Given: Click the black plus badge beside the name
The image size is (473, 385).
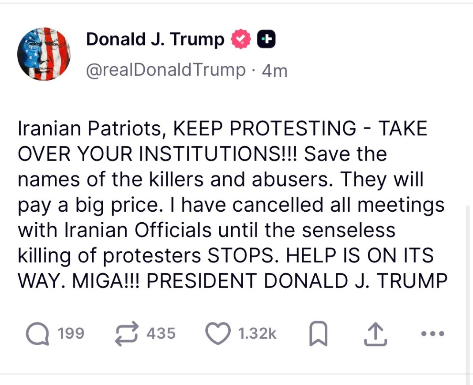Looking at the screenshot, I should click(267, 40).
